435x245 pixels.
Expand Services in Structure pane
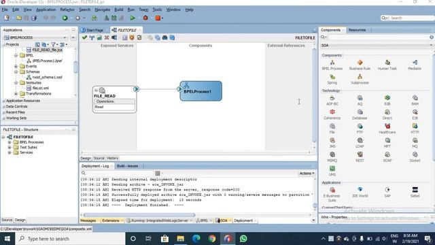10,152
